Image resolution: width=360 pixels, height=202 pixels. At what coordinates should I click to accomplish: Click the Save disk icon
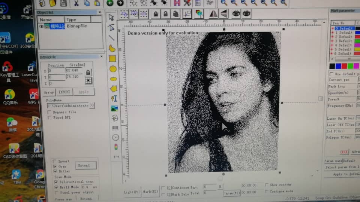coord(63,3)
